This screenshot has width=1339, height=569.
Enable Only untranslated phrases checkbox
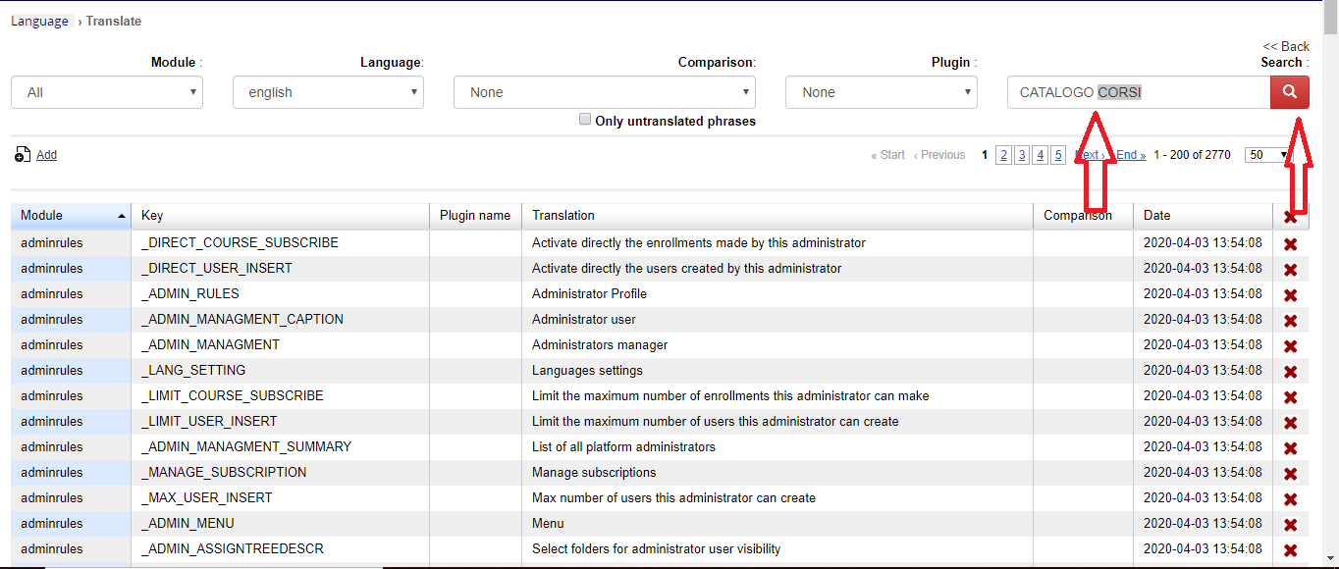click(x=585, y=120)
